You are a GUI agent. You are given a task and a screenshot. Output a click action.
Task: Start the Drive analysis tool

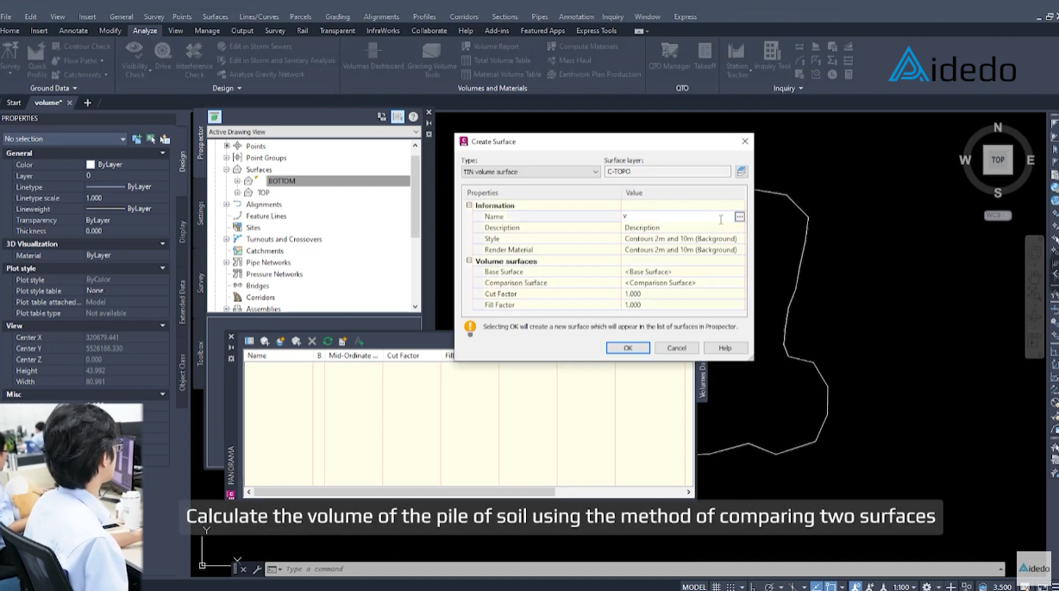point(163,57)
